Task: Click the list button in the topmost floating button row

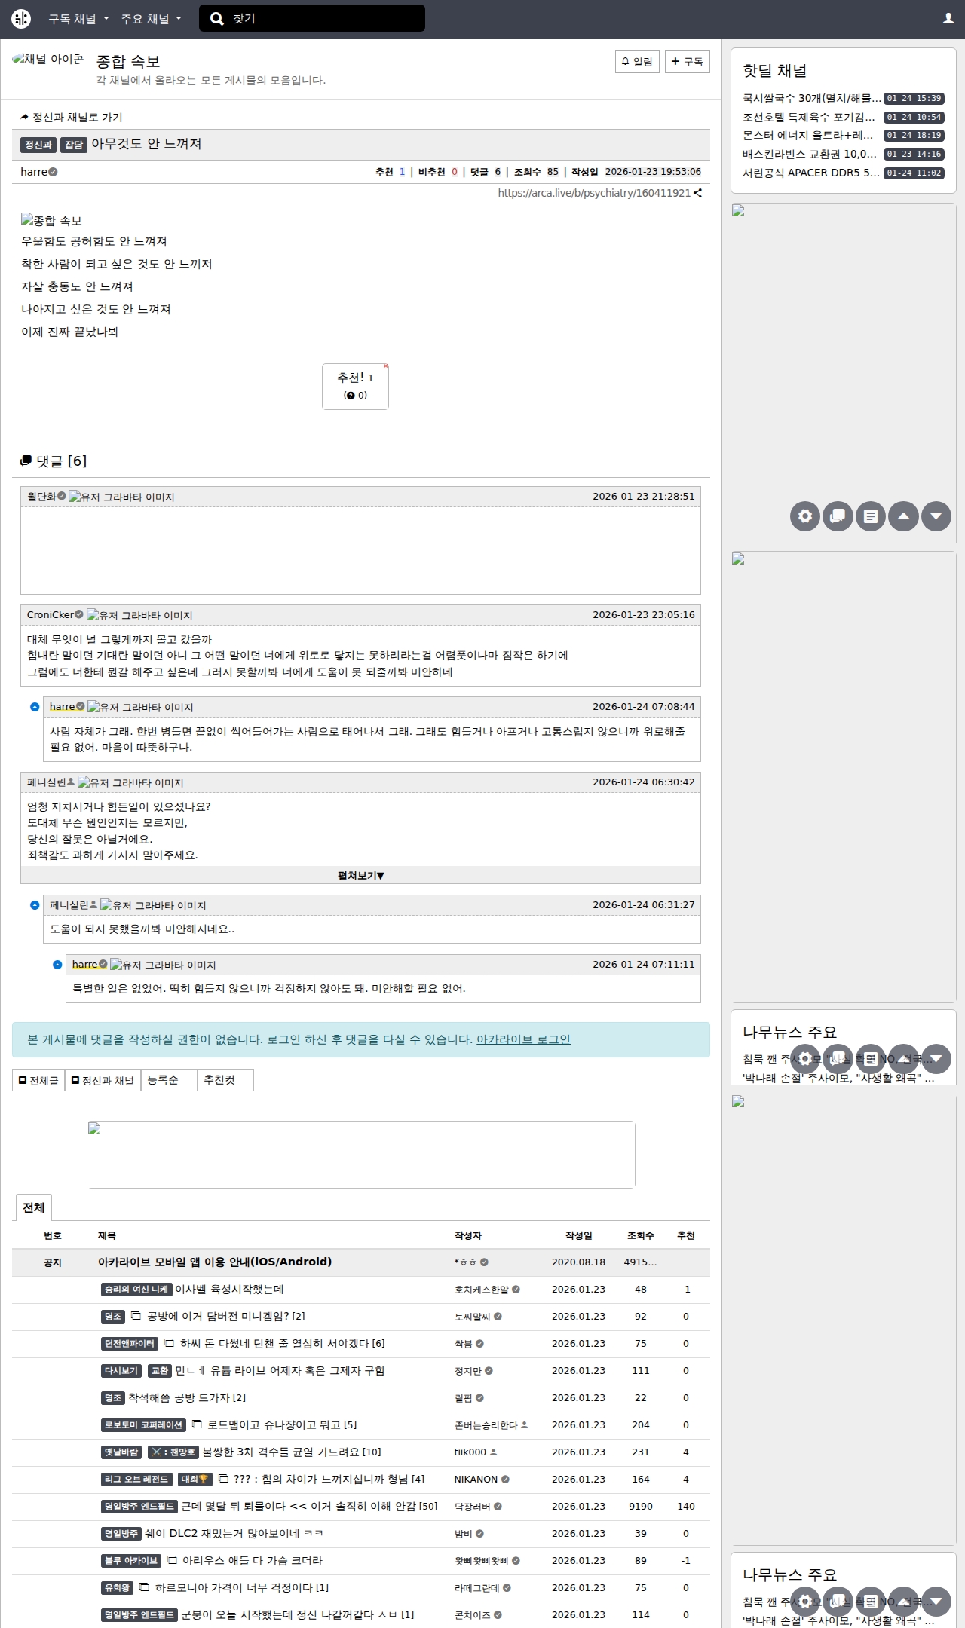Action: pyautogui.click(x=871, y=516)
